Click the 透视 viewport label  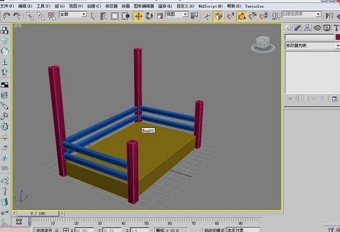pos(17,26)
